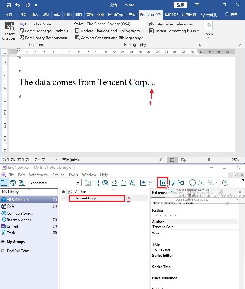This screenshot has width=245, height=289.
Task: Click the EndNote Help question mark icon
Action: coord(225,183)
